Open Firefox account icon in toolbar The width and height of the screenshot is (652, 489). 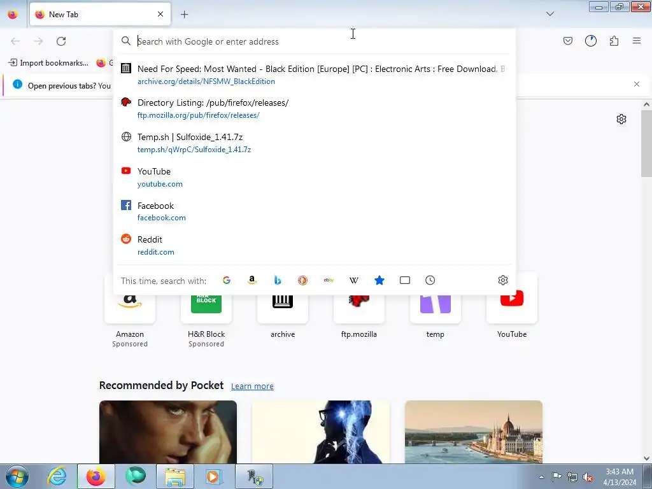pyautogui.click(x=590, y=41)
